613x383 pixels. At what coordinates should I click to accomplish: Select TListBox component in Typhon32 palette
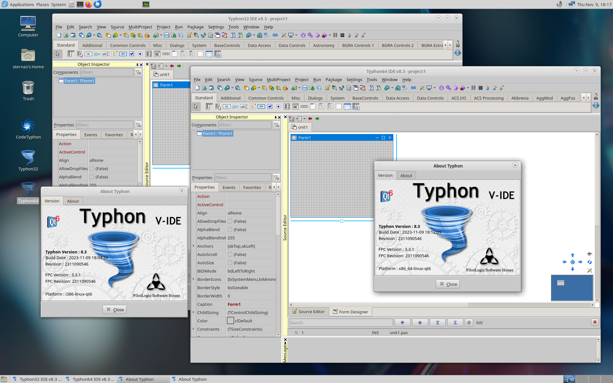point(149,54)
